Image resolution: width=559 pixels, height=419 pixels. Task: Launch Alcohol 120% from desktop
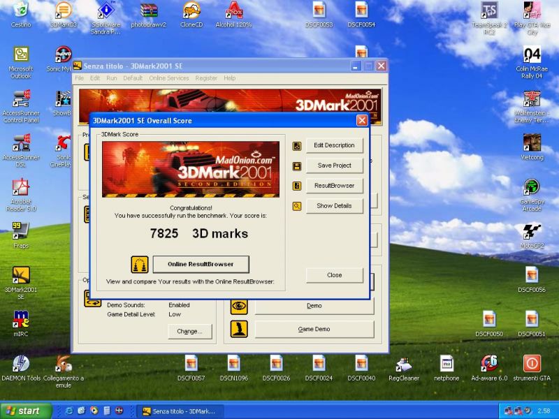233,15
